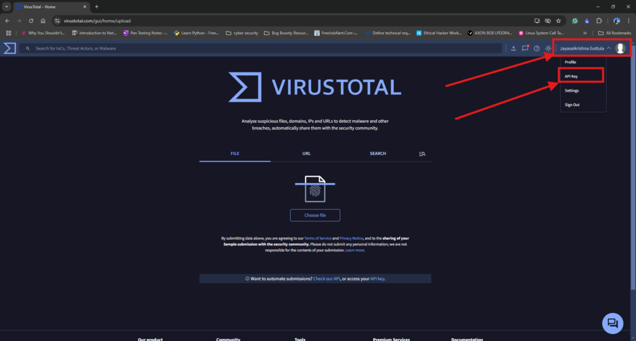Click the Documentation footer heading
636x341 pixels.
(x=467, y=339)
